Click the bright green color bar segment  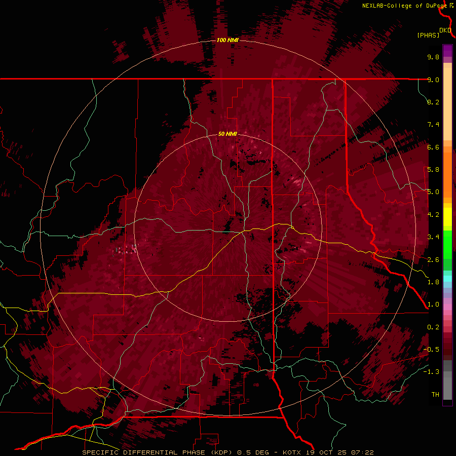point(447,244)
